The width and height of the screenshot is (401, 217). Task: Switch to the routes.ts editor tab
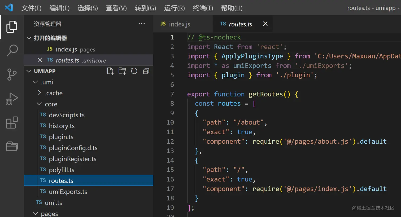point(243,24)
